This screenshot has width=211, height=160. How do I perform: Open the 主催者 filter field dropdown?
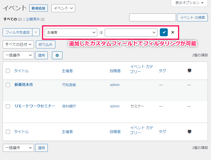[x=71, y=33]
